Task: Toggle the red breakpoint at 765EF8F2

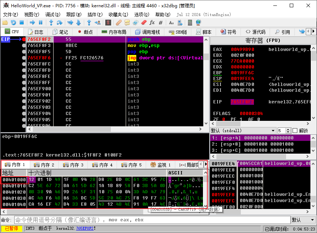Action: 24,39
